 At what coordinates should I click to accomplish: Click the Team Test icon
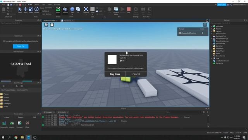143,11
